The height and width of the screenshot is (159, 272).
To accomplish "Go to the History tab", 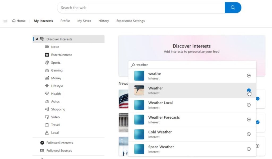I will point(104,21).
